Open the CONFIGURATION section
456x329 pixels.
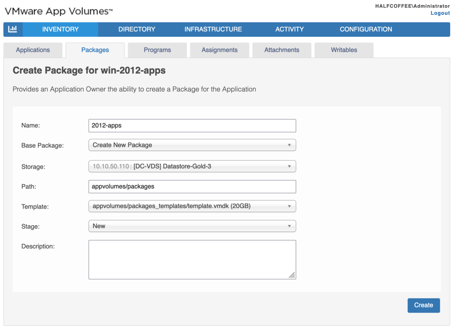pos(366,30)
